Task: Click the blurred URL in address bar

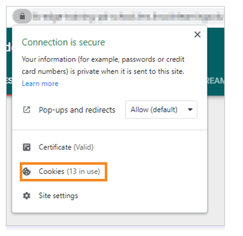Action: pos(128,16)
